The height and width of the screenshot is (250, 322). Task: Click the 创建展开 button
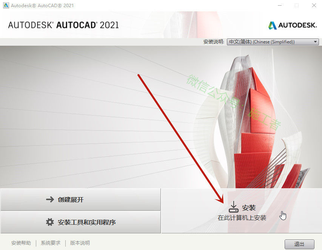point(80,199)
